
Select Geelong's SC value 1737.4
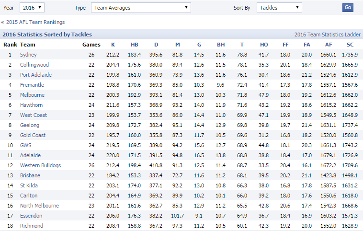point(350,125)
